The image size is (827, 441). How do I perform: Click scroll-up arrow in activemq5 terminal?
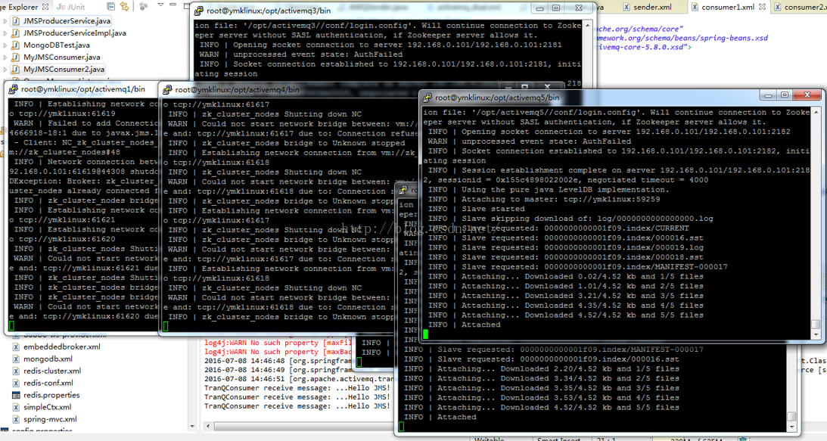(816, 113)
